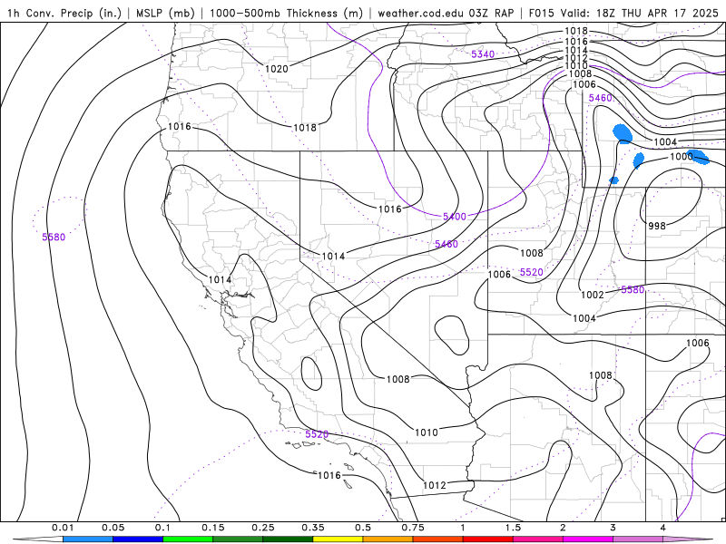
Task: Select the dark green 0.25–0.35 legend swatch
Action: click(288, 539)
